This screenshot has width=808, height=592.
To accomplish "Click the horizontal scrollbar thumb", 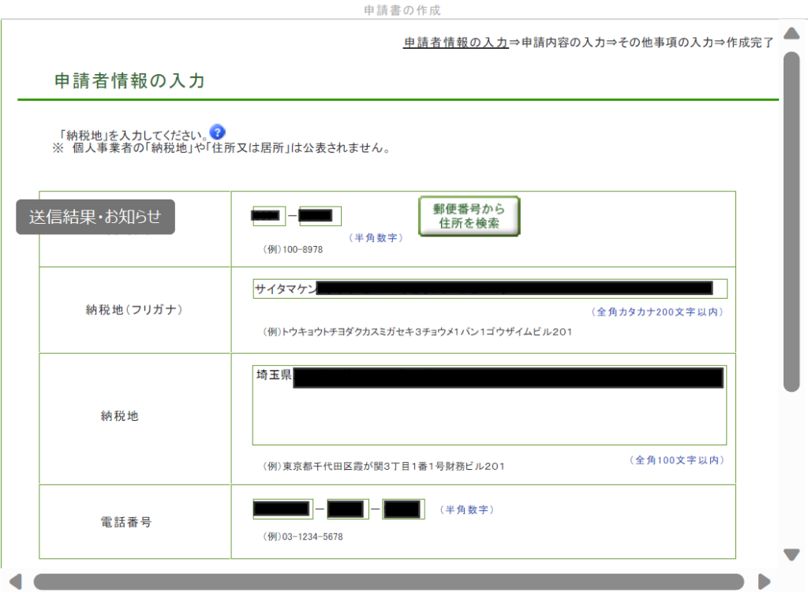I will [x=387, y=582].
